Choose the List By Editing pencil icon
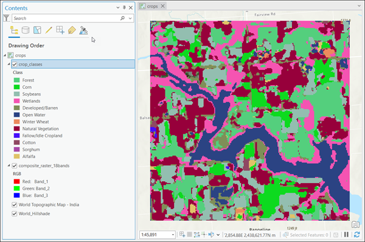 tap(49, 30)
